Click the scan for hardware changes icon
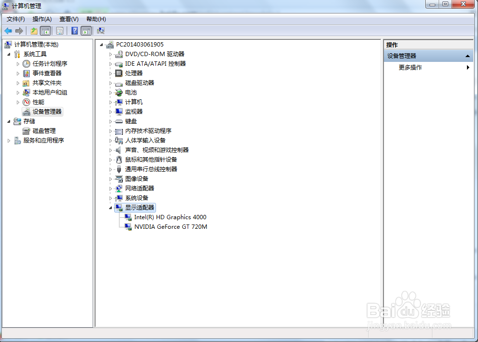 101,31
